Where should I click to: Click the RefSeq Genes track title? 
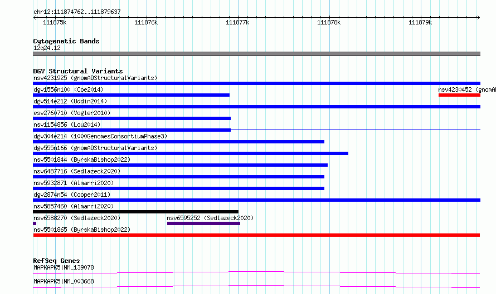coord(56,261)
